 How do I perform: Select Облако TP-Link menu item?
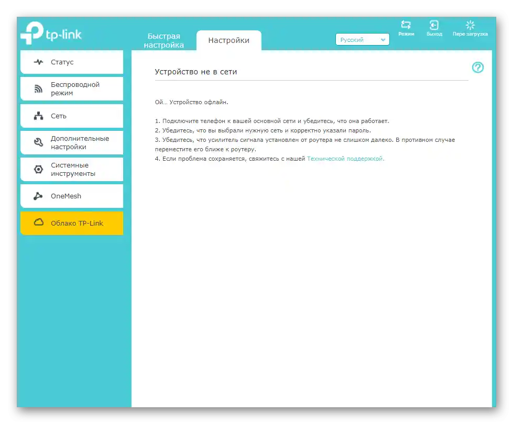(x=72, y=223)
